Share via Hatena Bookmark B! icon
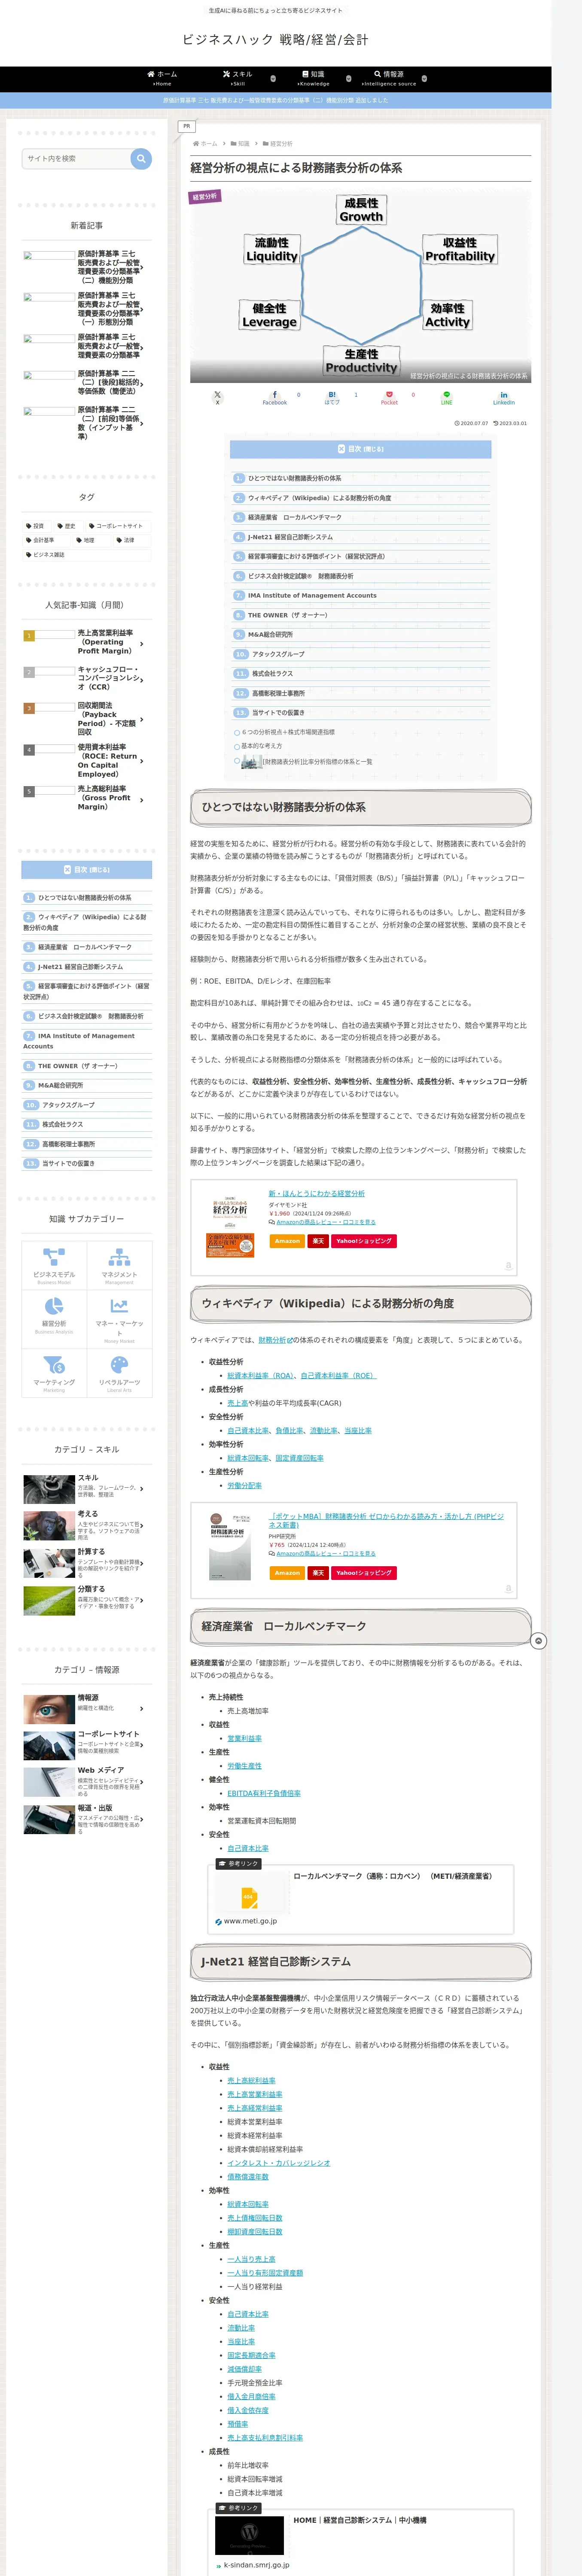This screenshot has width=582, height=2576. 332,397
